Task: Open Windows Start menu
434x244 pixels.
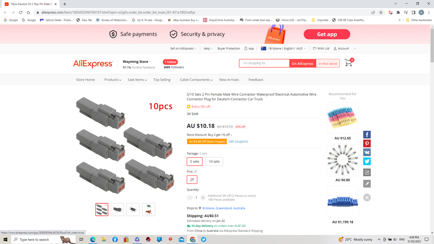Action: coord(5,239)
